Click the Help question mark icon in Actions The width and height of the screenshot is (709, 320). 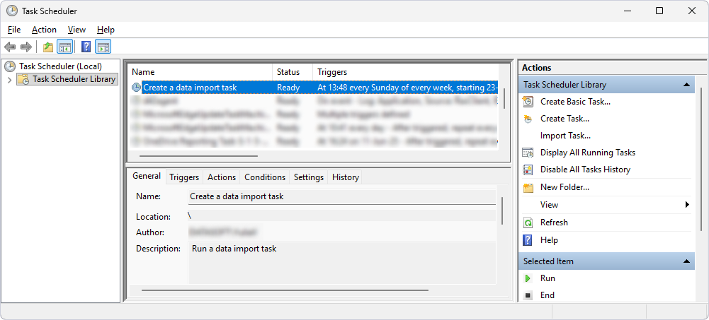(x=528, y=240)
